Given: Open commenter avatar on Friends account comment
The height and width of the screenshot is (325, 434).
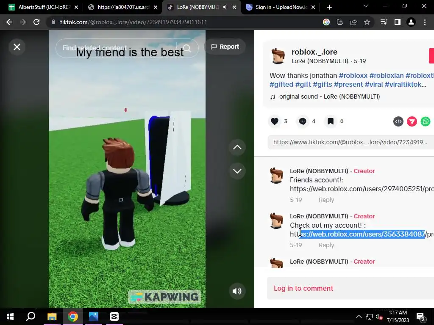Looking at the screenshot, I should (276, 176).
